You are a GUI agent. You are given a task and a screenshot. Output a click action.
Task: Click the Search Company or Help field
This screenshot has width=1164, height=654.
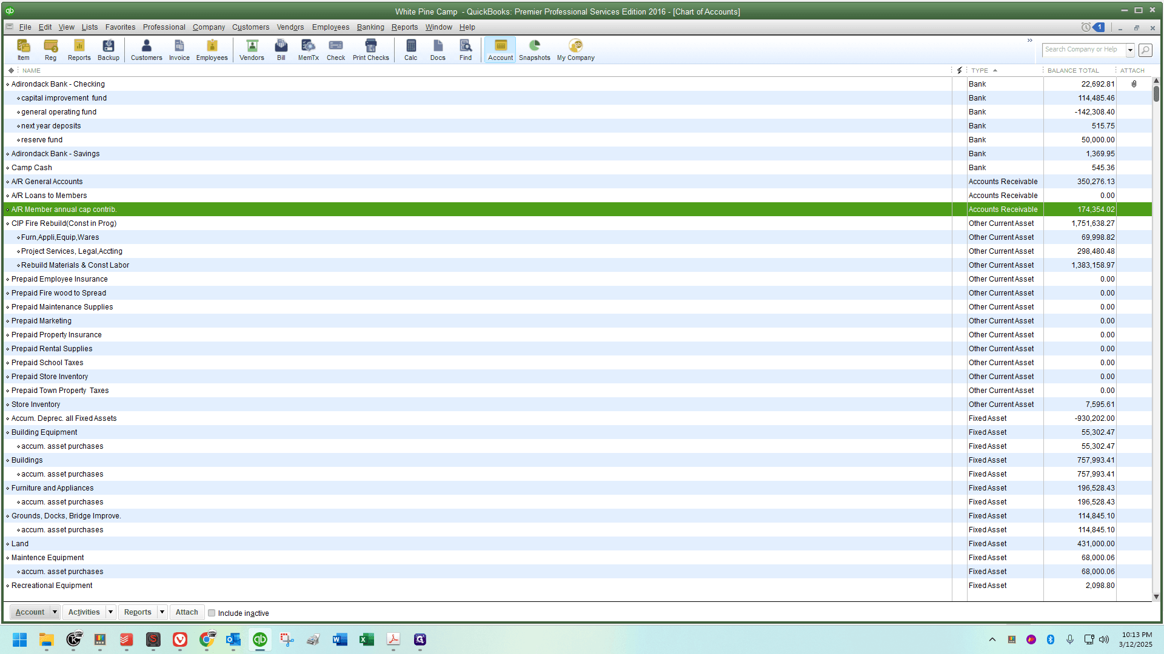click(x=1084, y=50)
